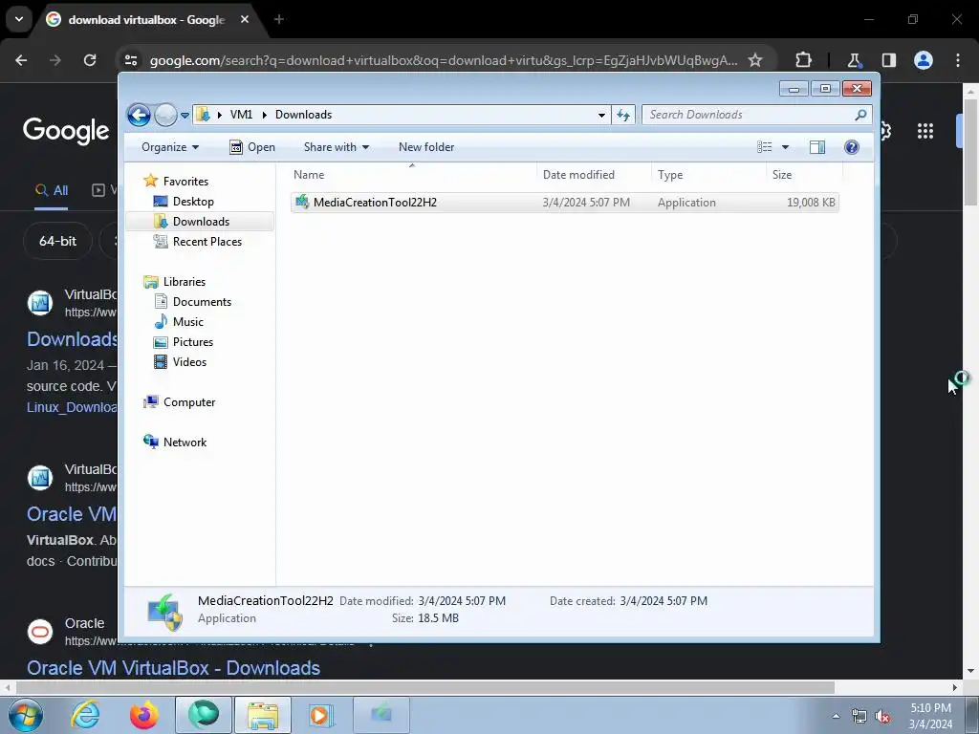This screenshot has width=979, height=734.
Task: Create a New folder
Action: pos(426,147)
